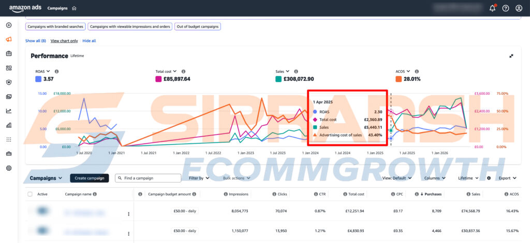Open the help question mark icon

[506, 8]
